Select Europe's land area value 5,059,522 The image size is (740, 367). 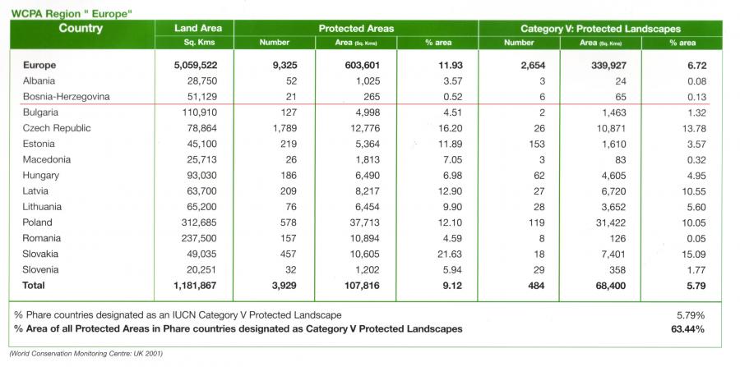pyautogui.click(x=194, y=65)
